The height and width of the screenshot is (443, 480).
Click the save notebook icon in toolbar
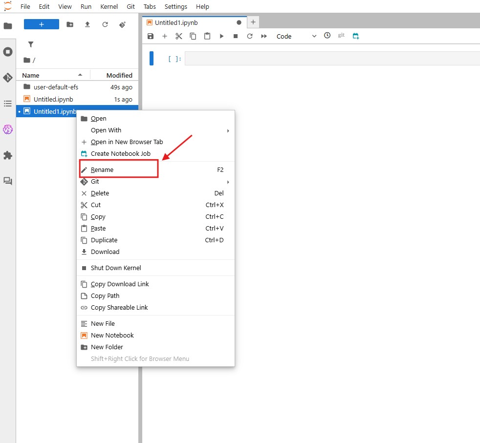[151, 36]
